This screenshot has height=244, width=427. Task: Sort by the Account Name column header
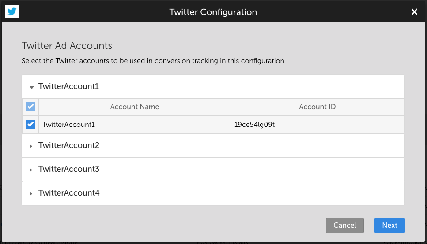point(135,107)
